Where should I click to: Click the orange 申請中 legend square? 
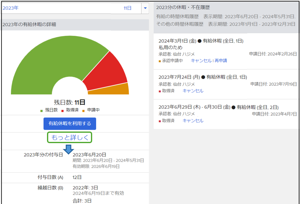(84, 111)
